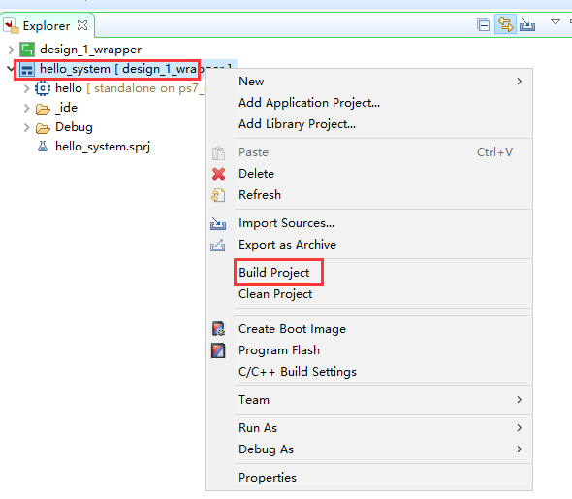Click the Debug As submenu arrow
This screenshot has height=499, width=572.
tap(519, 449)
